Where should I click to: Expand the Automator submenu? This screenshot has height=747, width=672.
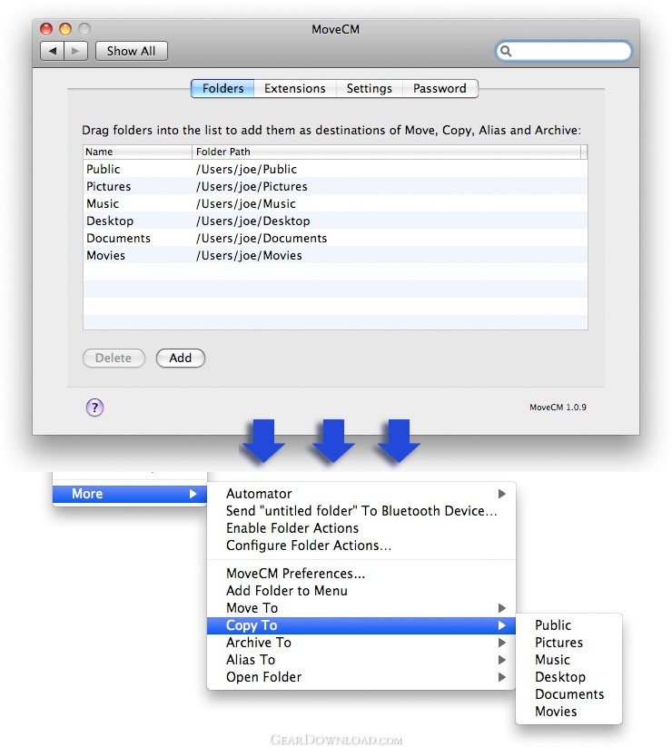[x=361, y=494]
